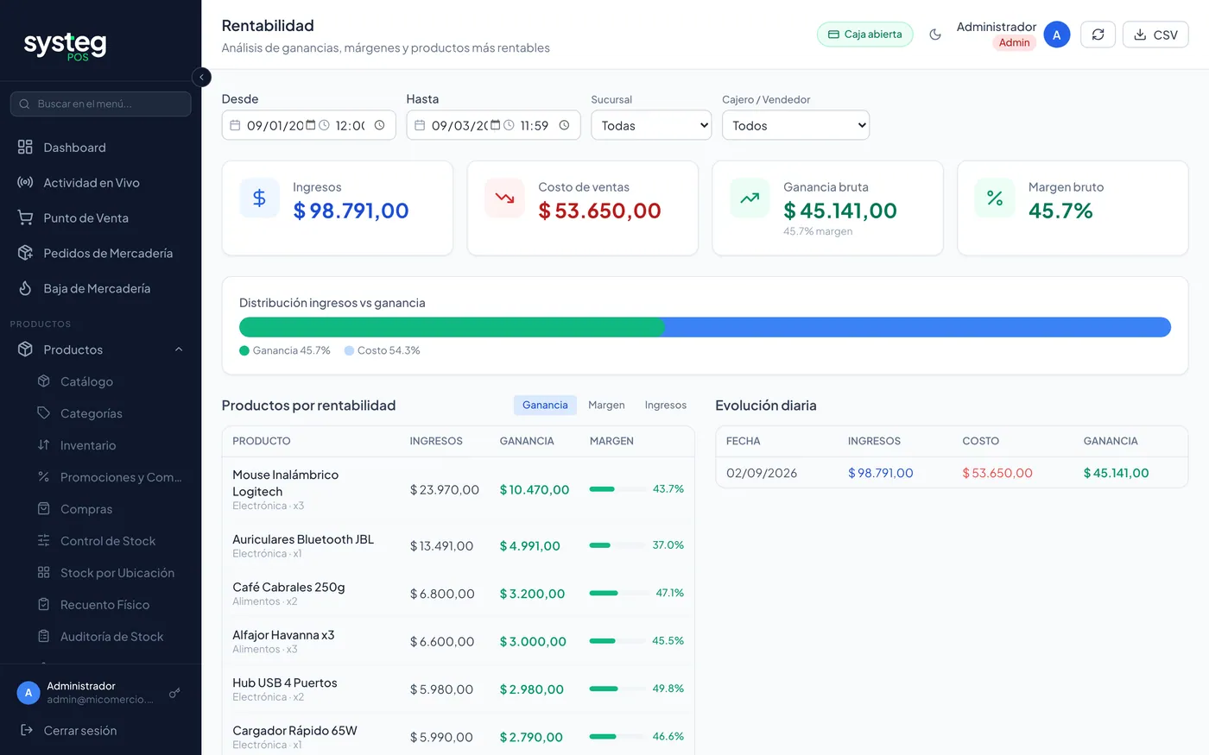This screenshot has height=755, width=1209.
Task: Click the Administrador avatar circle
Action: tap(1057, 35)
